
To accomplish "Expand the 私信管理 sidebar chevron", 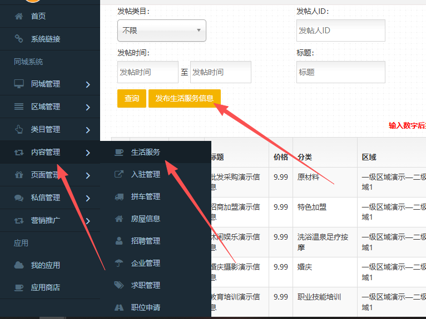I will [x=88, y=198].
